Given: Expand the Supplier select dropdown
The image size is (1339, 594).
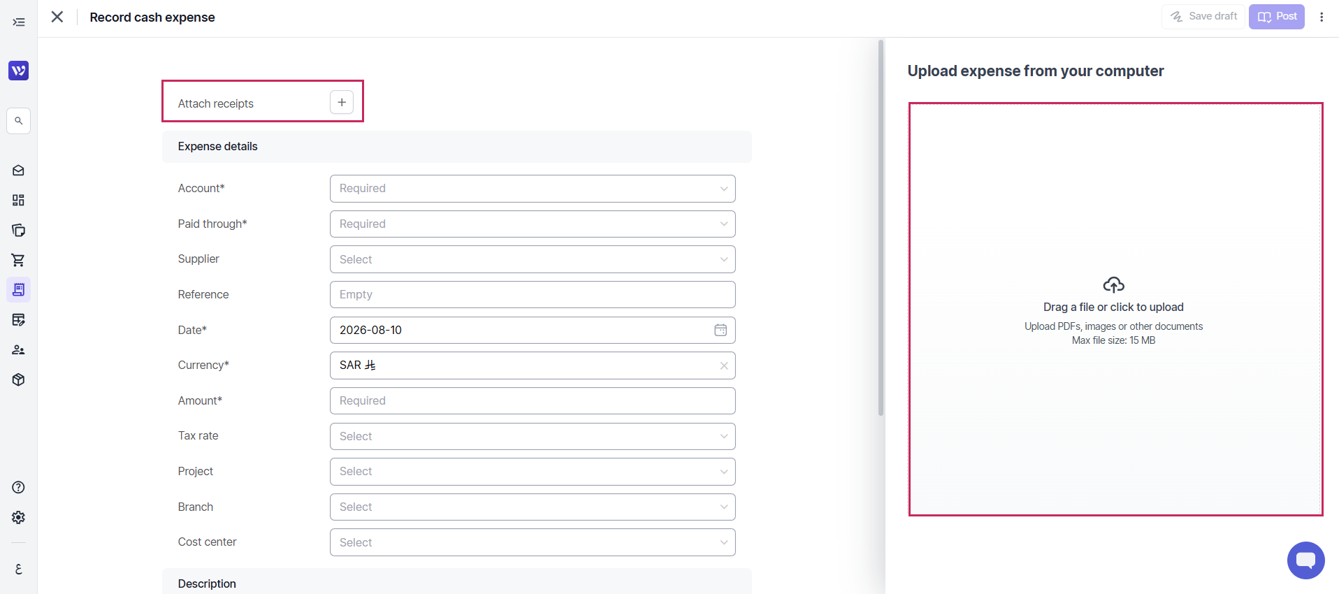Looking at the screenshot, I should coord(533,259).
